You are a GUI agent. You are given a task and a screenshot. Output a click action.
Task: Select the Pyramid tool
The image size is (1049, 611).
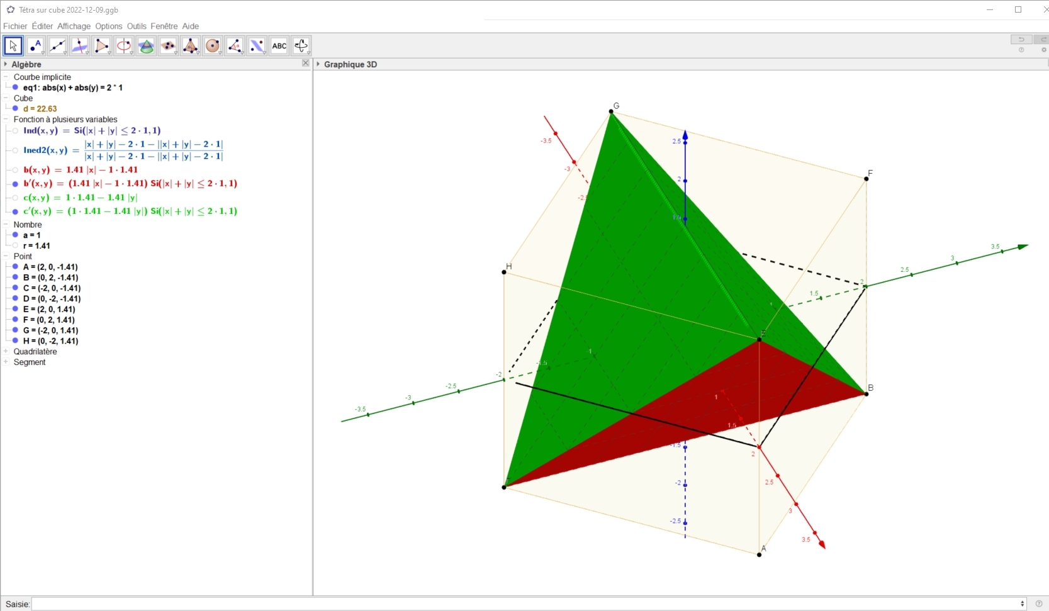(x=191, y=45)
